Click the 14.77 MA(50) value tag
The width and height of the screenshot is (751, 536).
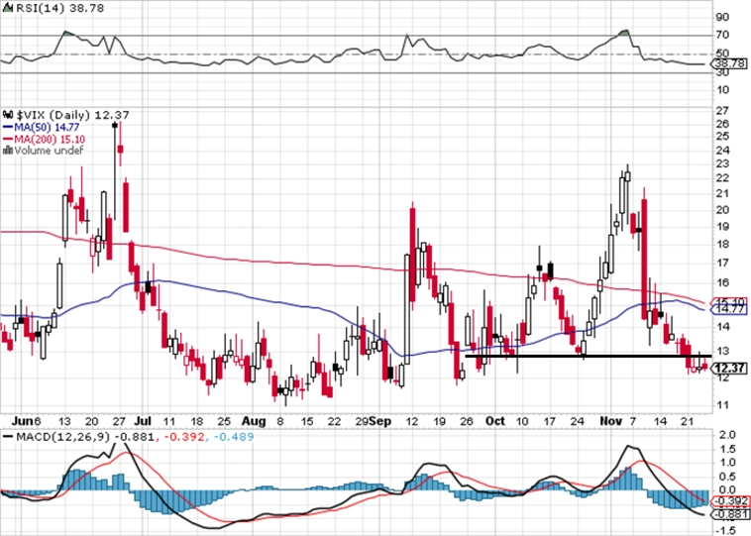click(x=729, y=309)
